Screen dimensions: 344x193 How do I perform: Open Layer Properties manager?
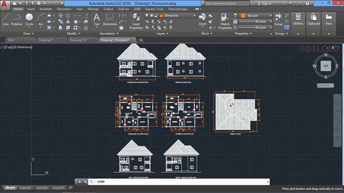click(x=136, y=22)
